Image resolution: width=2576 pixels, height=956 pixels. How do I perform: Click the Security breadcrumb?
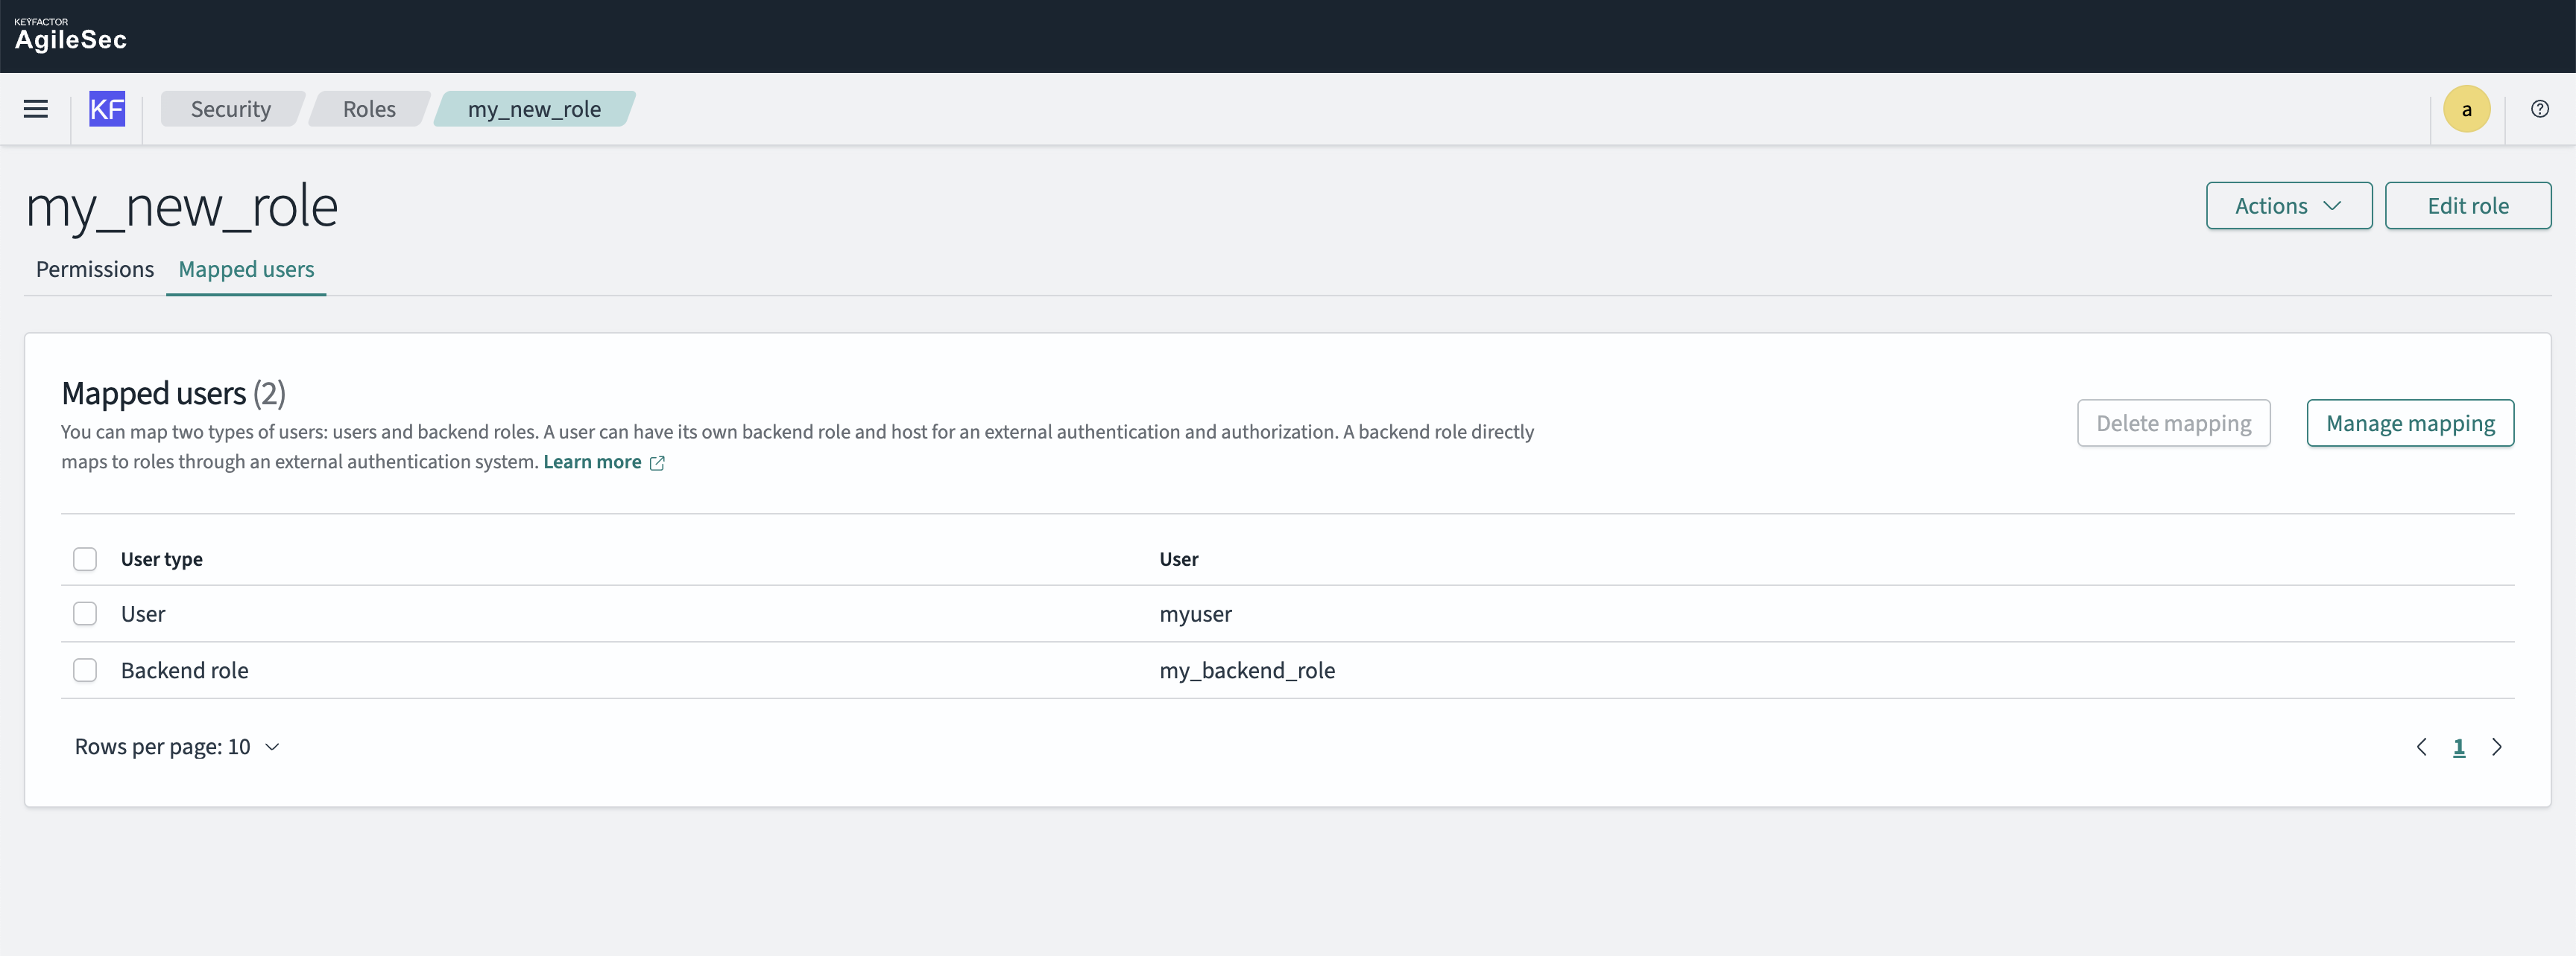pyautogui.click(x=230, y=109)
